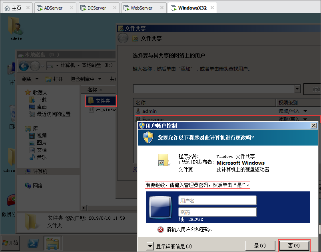Open the Organize (组织) menu dropdown
The image size is (321, 252).
tap(30, 79)
